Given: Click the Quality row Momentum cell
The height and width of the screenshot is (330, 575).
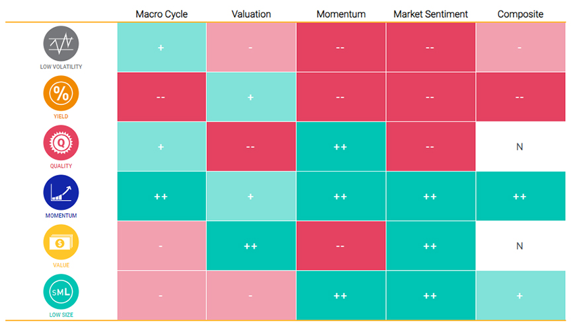Looking at the screenshot, I should [x=340, y=147].
